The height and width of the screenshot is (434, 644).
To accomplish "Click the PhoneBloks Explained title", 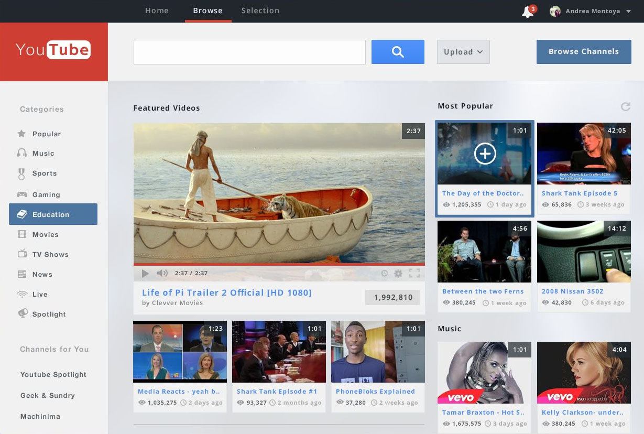I will [375, 392].
